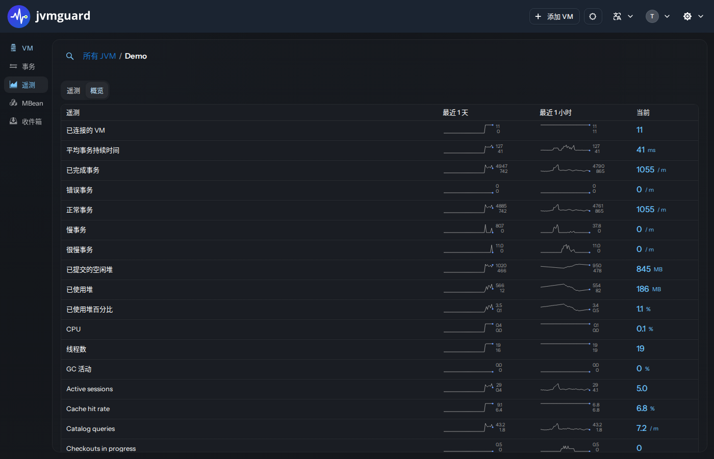
Task: Open the VM sidebar icon
Action: coord(13,48)
